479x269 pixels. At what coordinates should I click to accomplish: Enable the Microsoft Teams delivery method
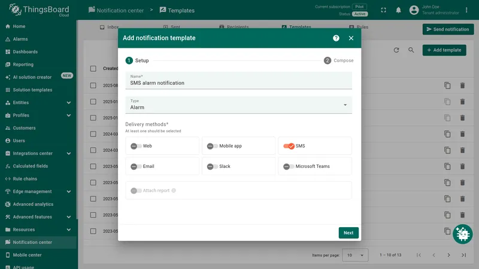pyautogui.click(x=289, y=167)
